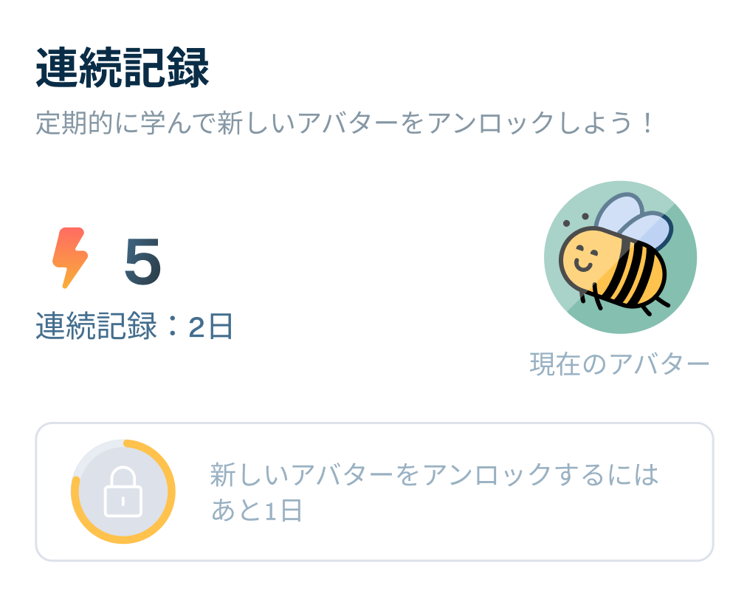Select the bee avatar's smiling face
The height and width of the screenshot is (597, 747).
point(585,256)
